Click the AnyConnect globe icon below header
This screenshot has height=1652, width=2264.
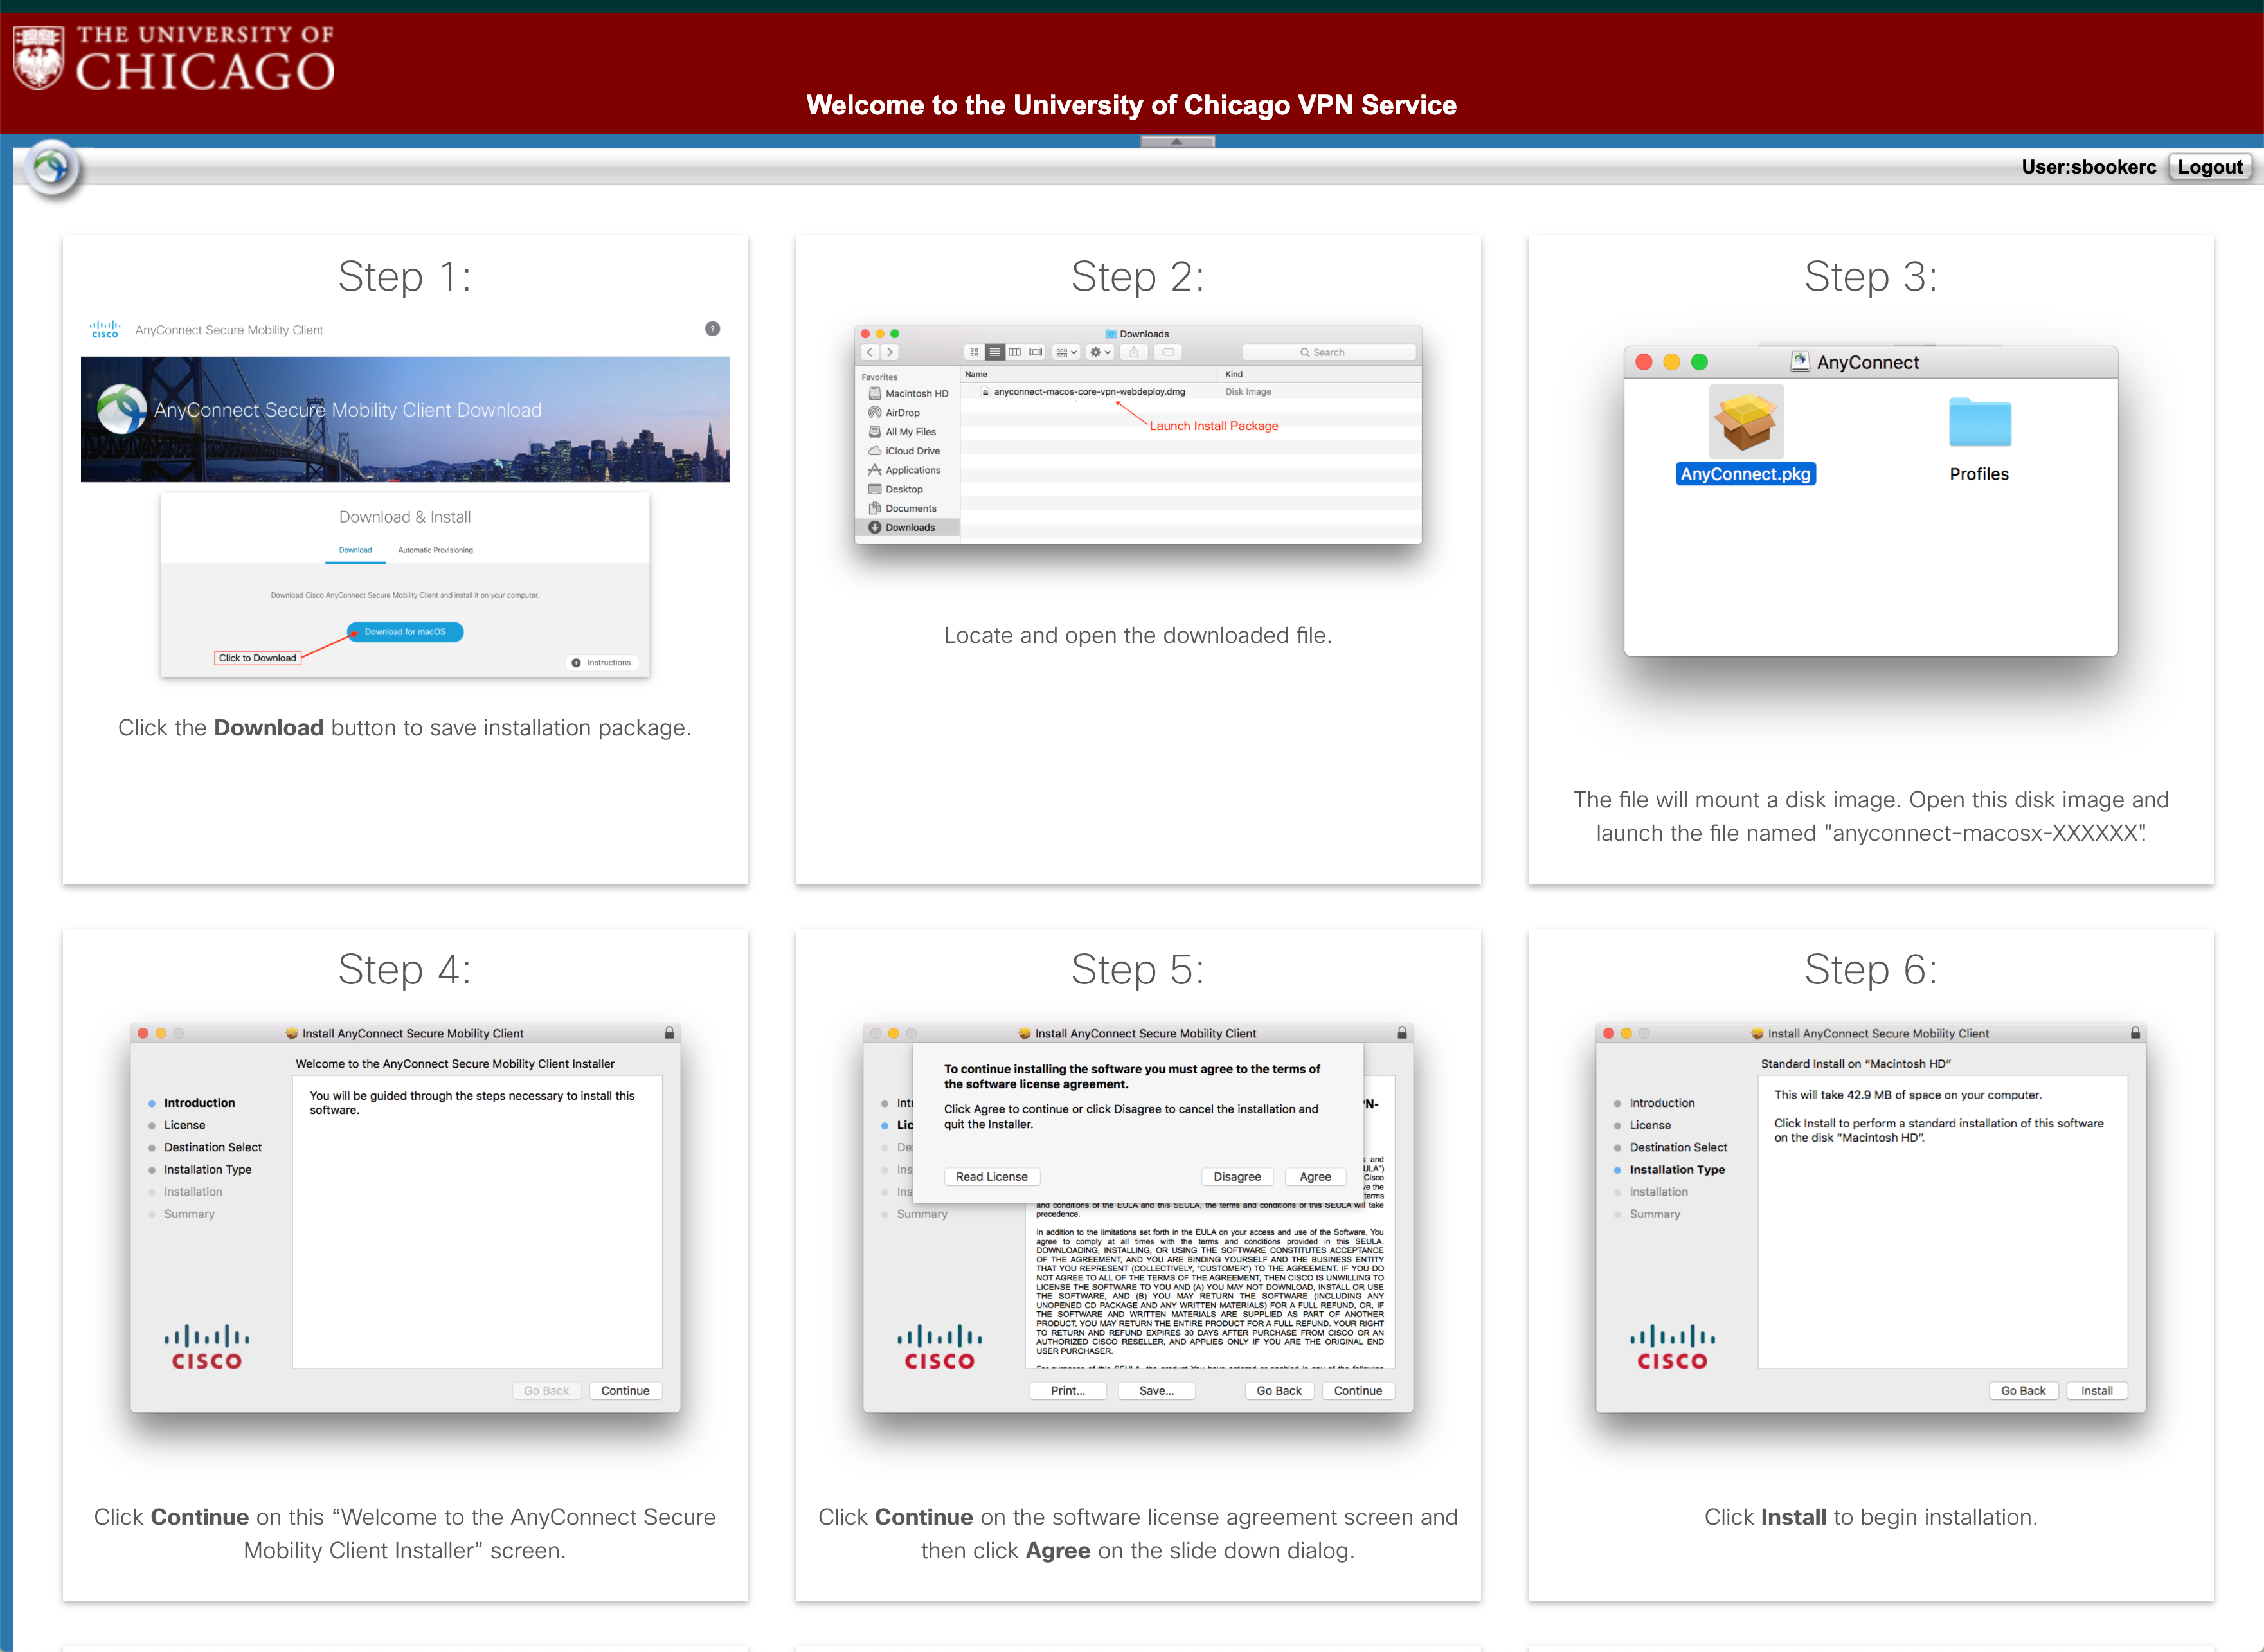coord(52,167)
